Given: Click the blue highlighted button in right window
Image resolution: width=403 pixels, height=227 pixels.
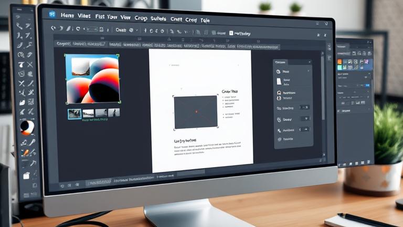Looking at the screenshot, I should (368, 85).
